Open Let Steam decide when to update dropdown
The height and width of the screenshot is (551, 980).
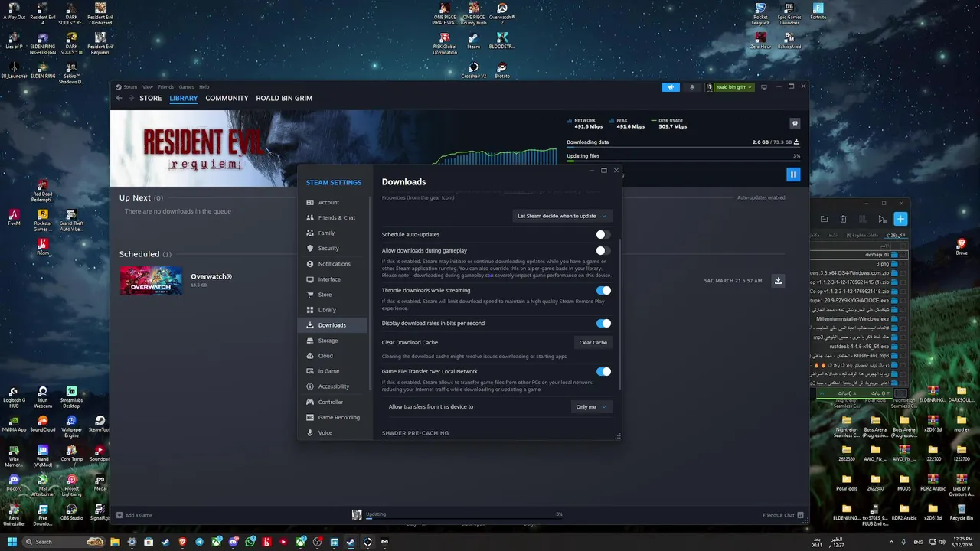pyautogui.click(x=562, y=216)
